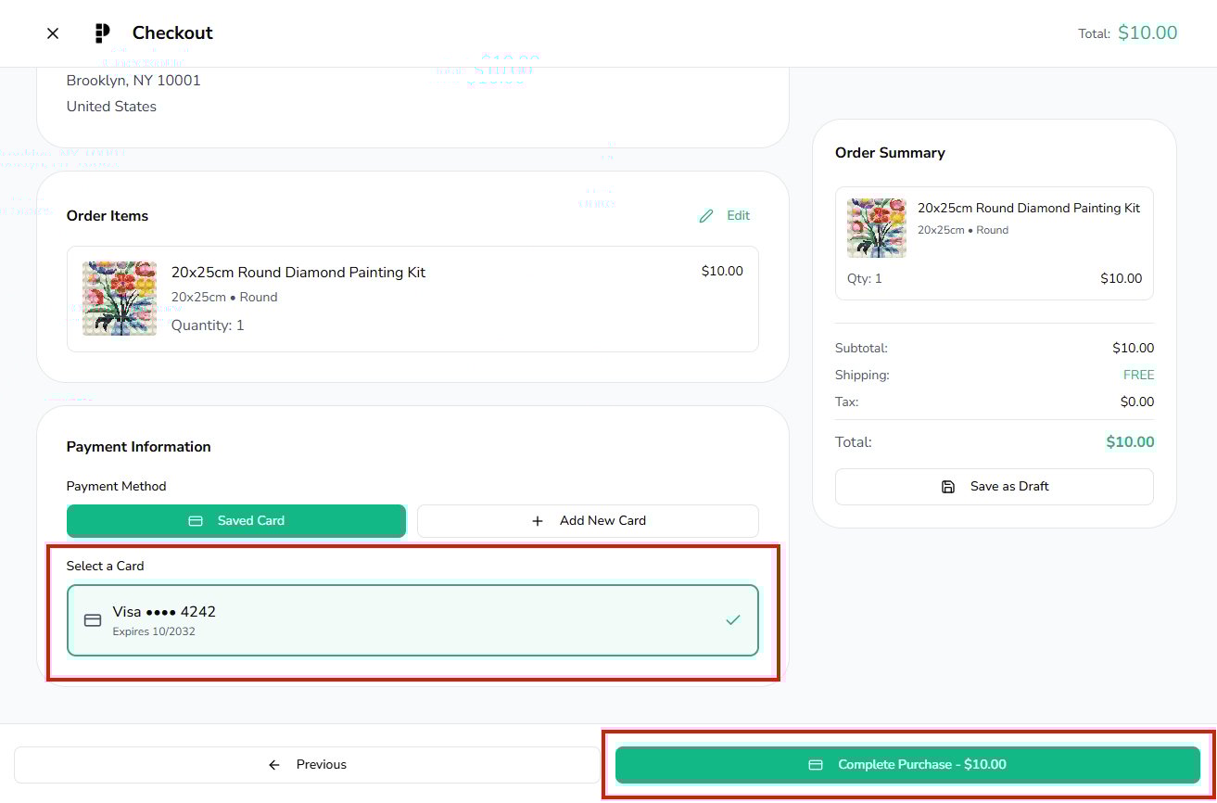The height and width of the screenshot is (803, 1217).
Task: Click the pencil icon in Order Items
Action: [706, 216]
